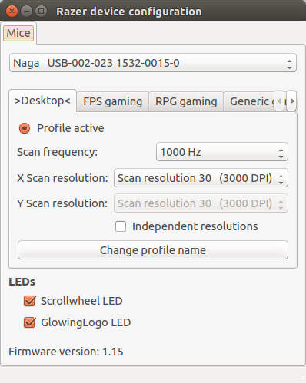Minimize the Razer device configuration window
The width and height of the screenshot is (306, 383).
[26, 12]
